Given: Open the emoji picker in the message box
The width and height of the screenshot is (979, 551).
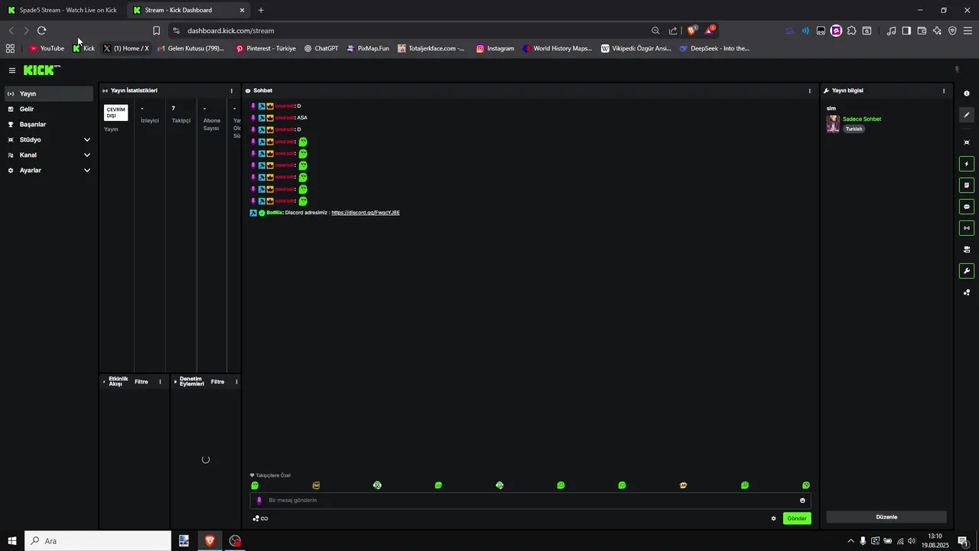Looking at the screenshot, I should pyautogui.click(x=802, y=500).
